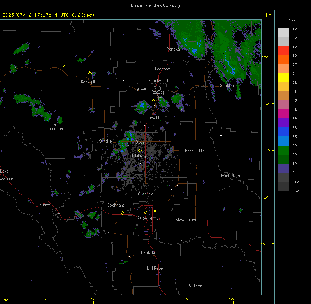311x304 pixels.
Task: Click the Banff label
Action: point(45,205)
